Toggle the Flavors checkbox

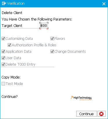click(52, 39)
